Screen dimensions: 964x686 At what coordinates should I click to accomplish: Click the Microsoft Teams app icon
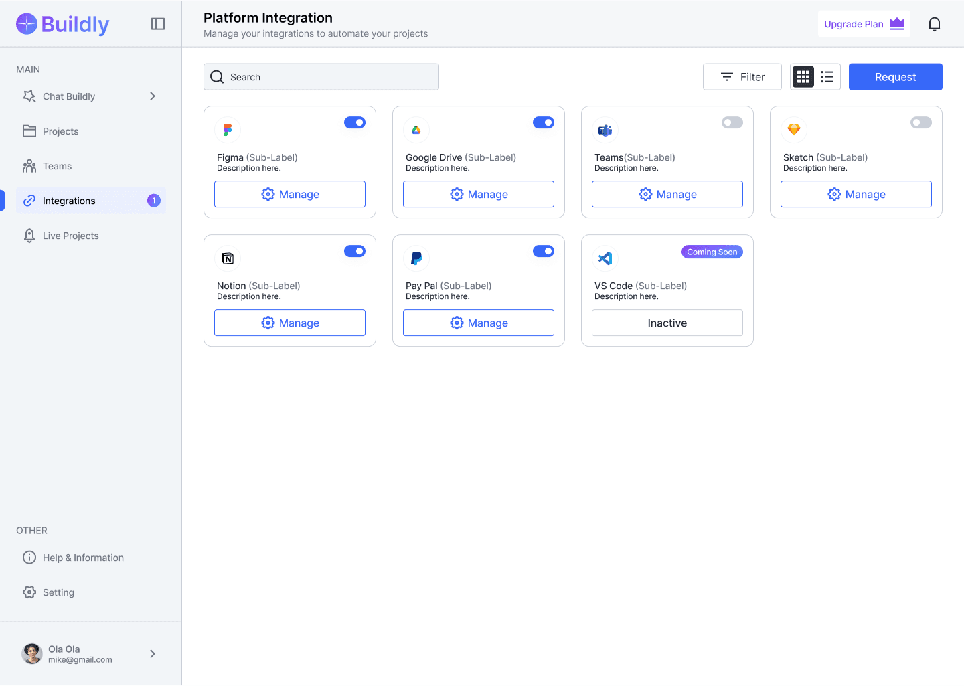[x=605, y=130]
